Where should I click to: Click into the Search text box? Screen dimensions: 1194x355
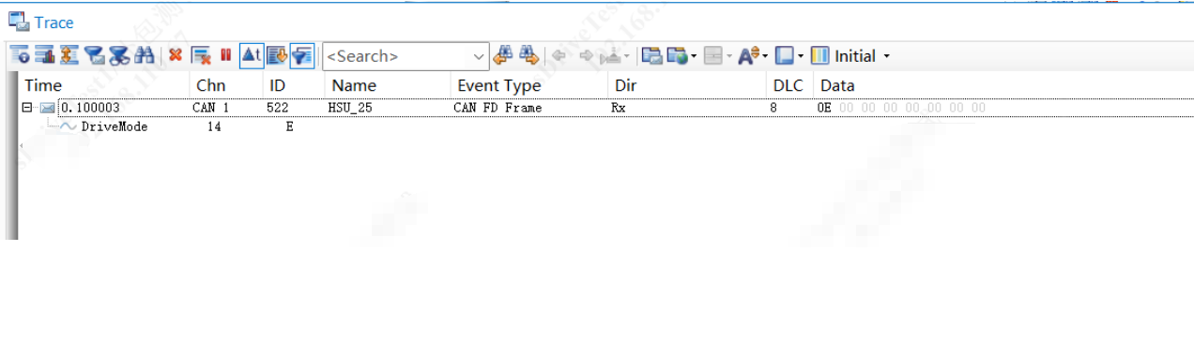(396, 56)
